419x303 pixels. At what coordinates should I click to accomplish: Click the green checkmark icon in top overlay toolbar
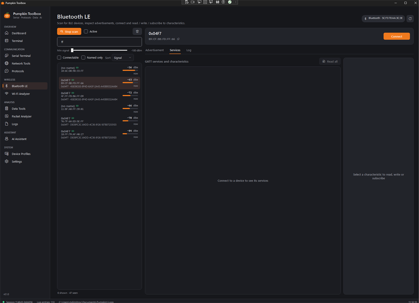pos(230,2)
